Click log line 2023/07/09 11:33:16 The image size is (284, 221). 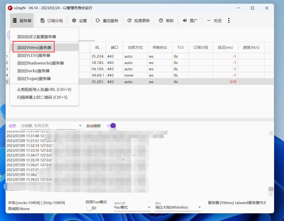point(29,150)
